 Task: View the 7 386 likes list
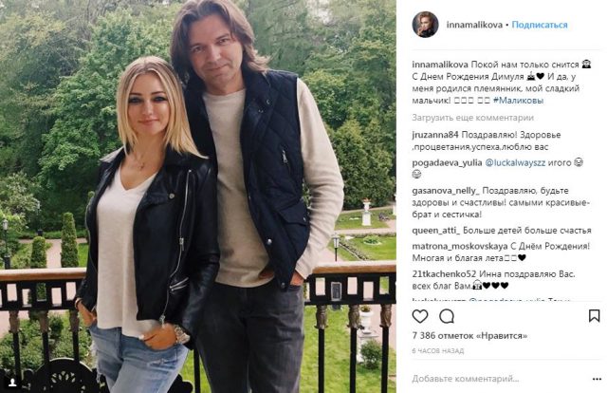pyautogui.click(x=469, y=336)
